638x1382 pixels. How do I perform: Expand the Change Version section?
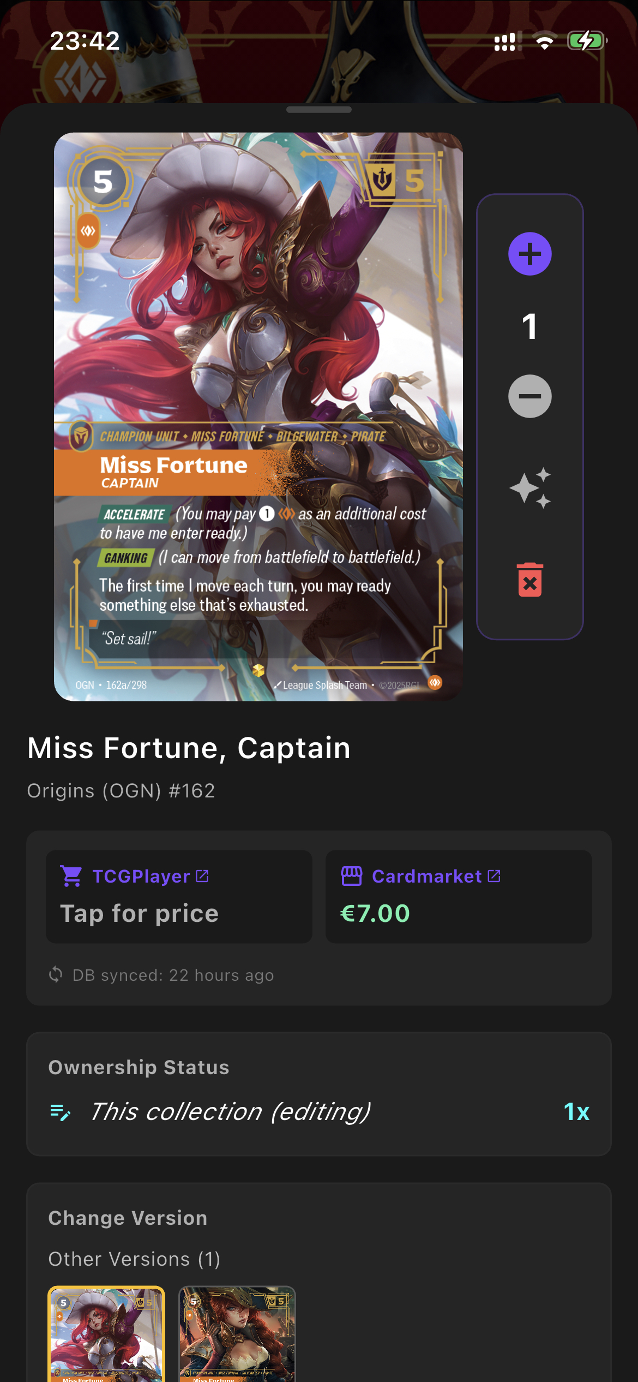[127, 1217]
